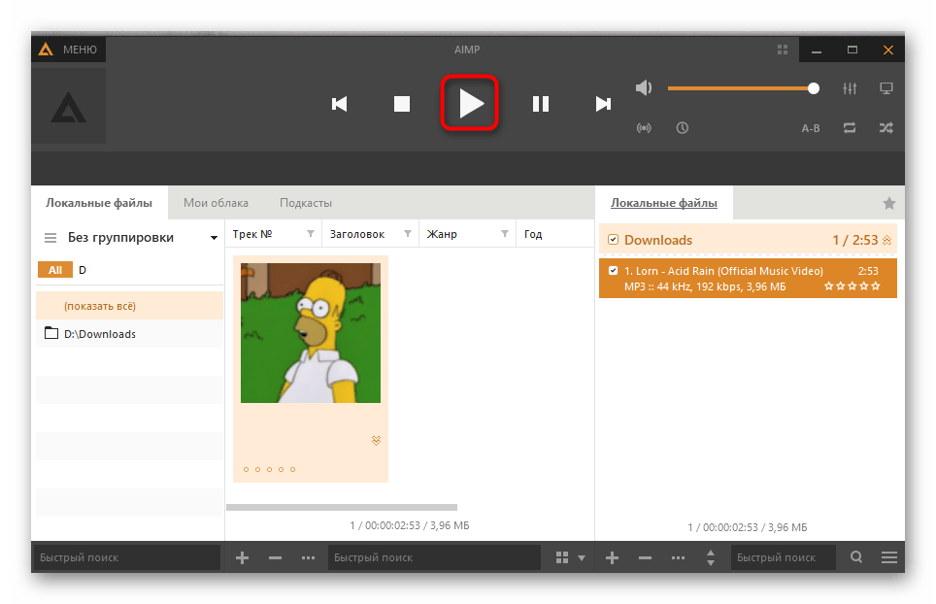Open the sleep timer clock icon

683,127
